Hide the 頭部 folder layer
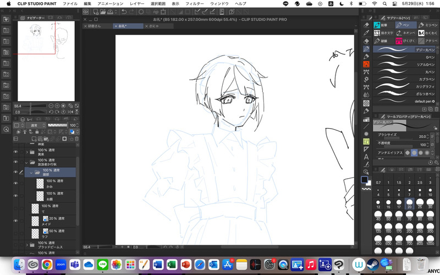The image size is (440, 275). pyautogui.click(x=15, y=172)
